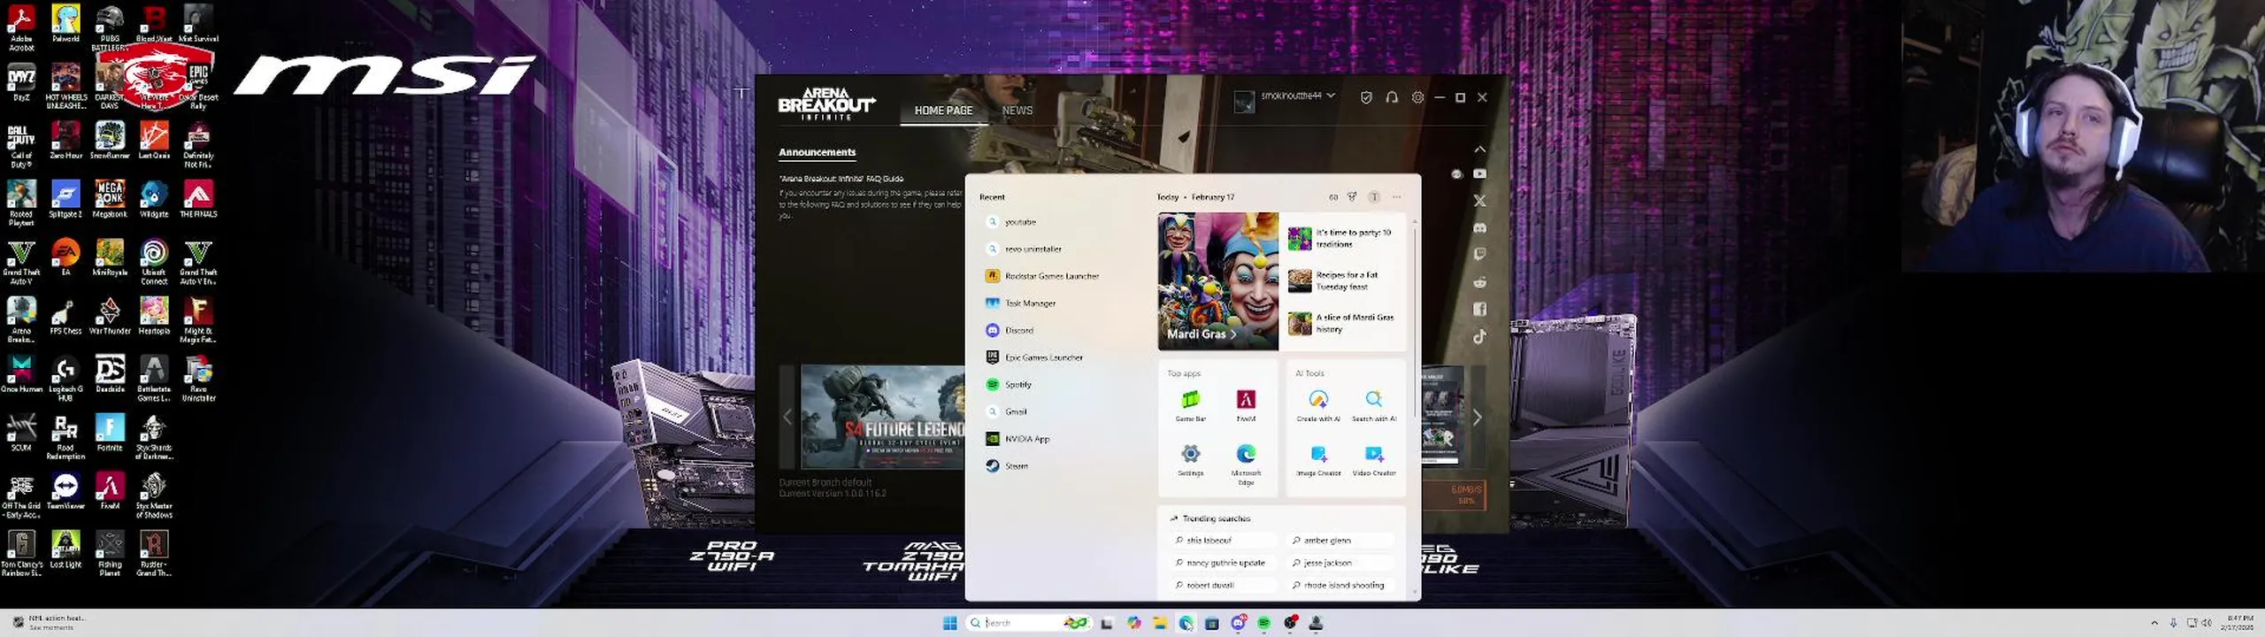Open the TikTok link in launcher sidebar
2265x637 pixels.
(1479, 336)
